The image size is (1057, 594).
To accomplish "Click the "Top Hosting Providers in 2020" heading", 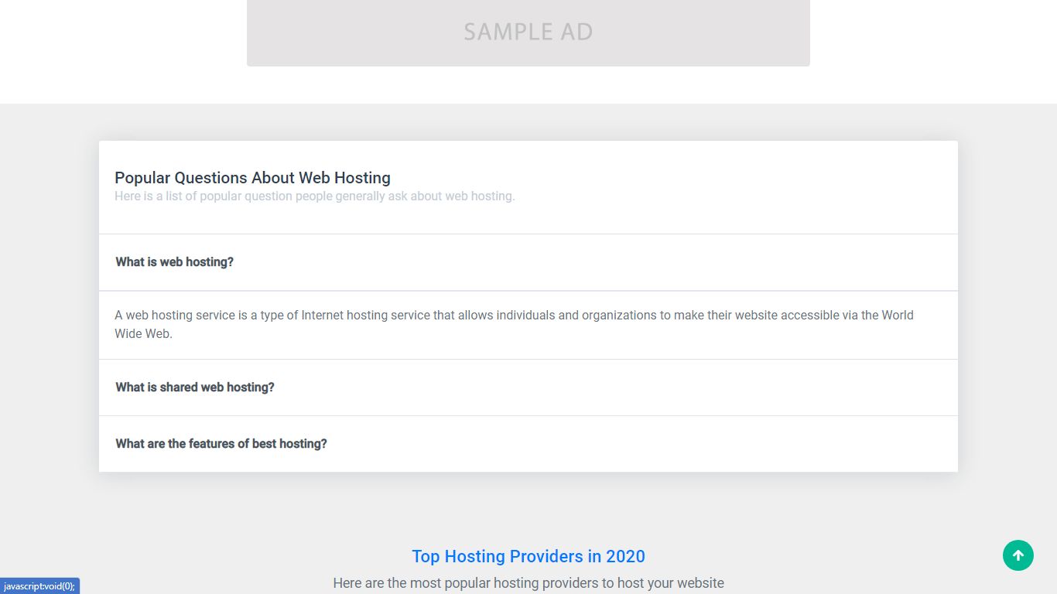I will pos(528,556).
